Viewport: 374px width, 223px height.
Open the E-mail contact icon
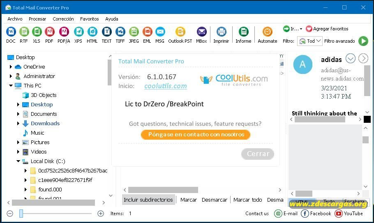(x=278, y=214)
